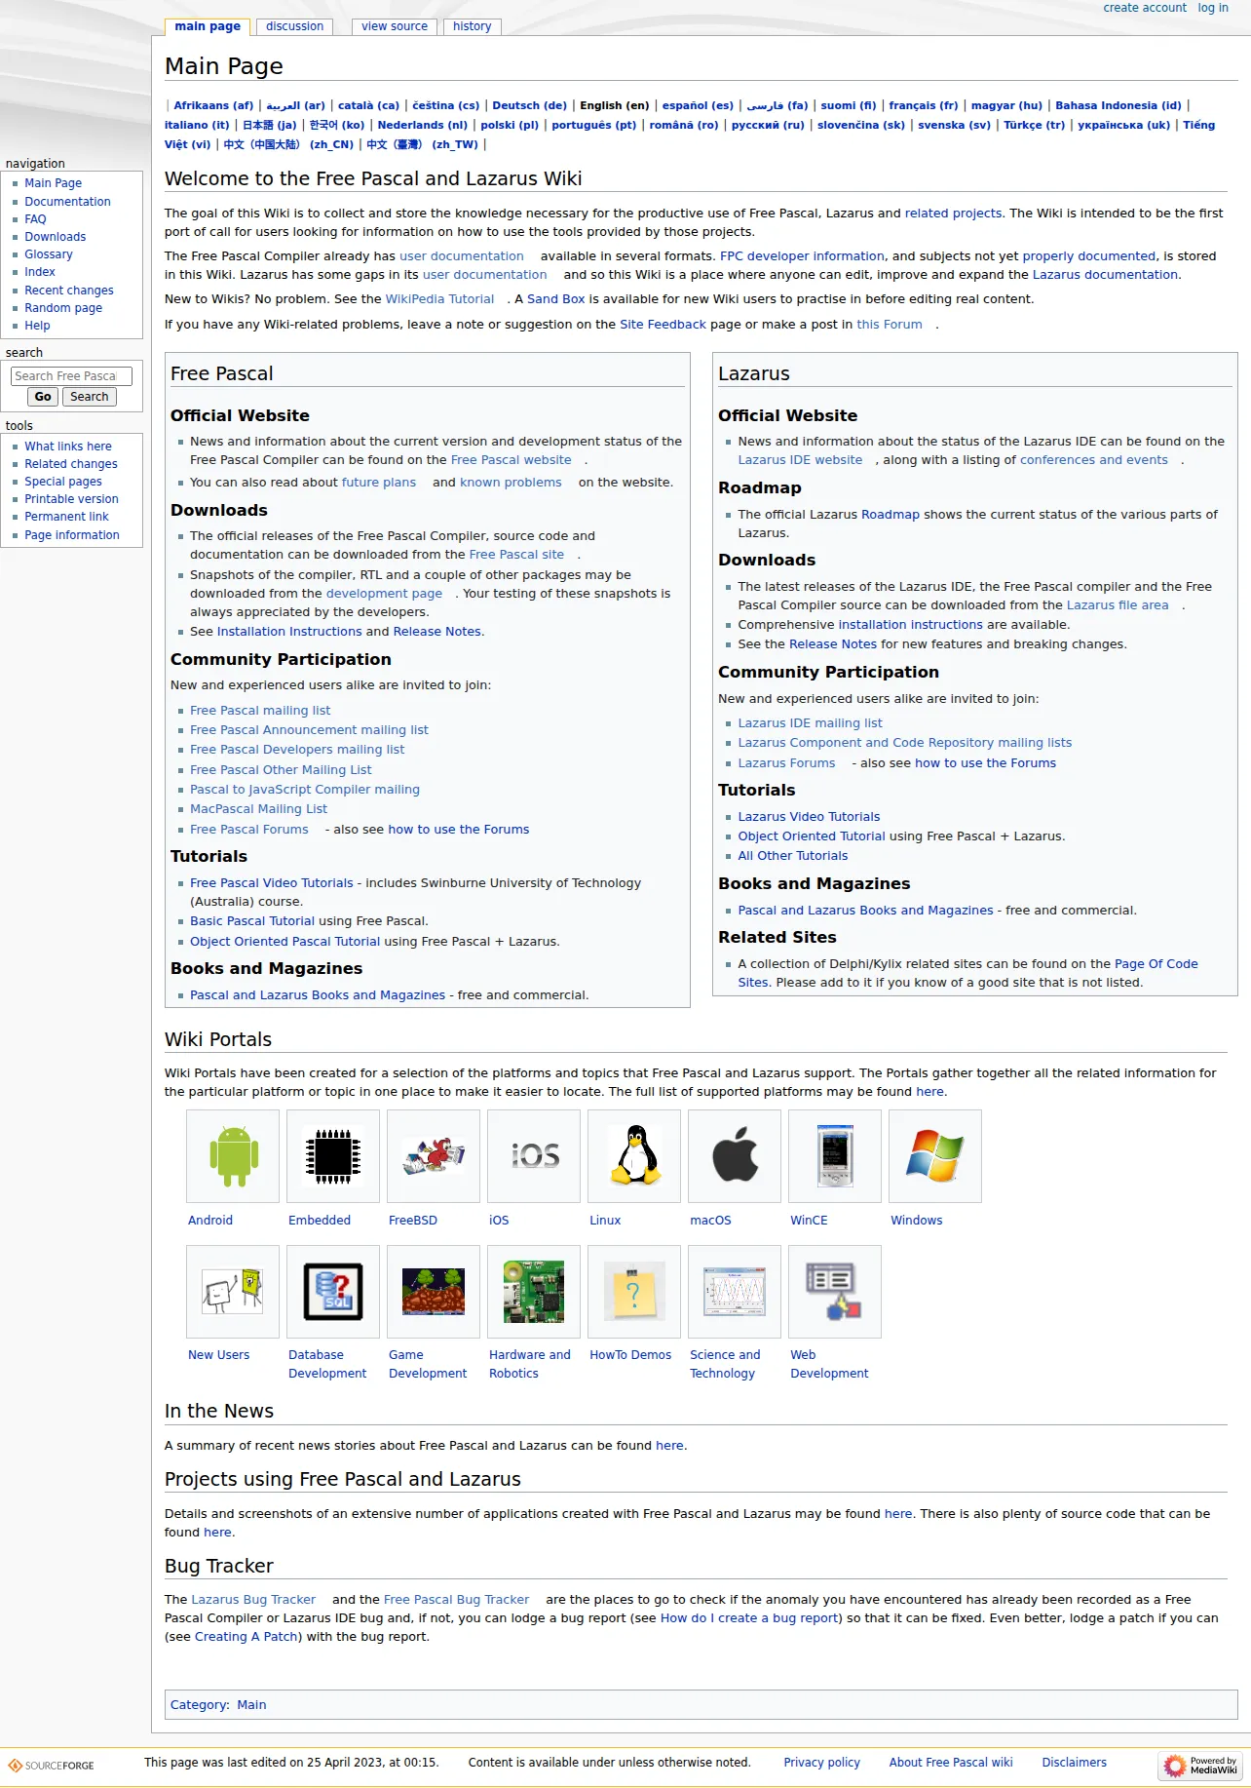Click the SourceForge logo in footer

52,1766
